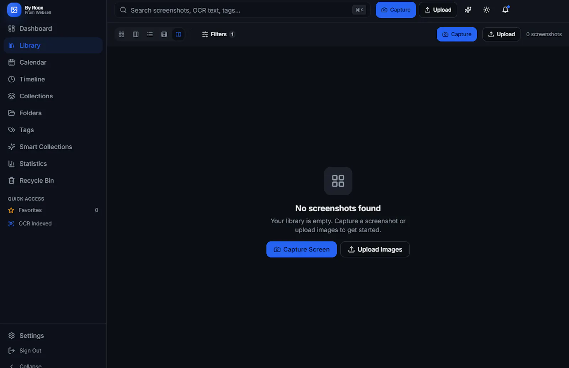View the Statistics page

tap(53, 163)
